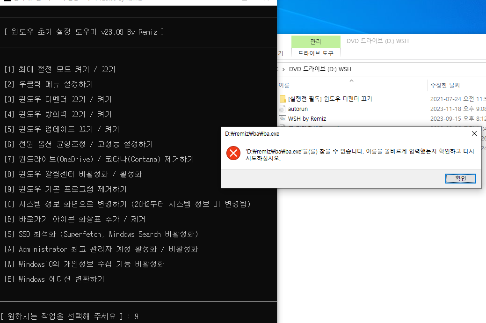Sort files by the 이름 column header
Screen dimensions: 486x323
[284, 85]
